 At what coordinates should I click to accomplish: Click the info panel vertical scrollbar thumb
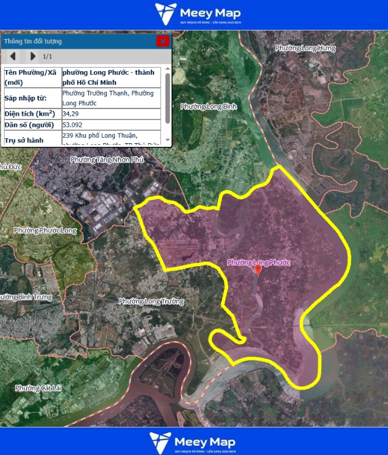click(x=167, y=97)
